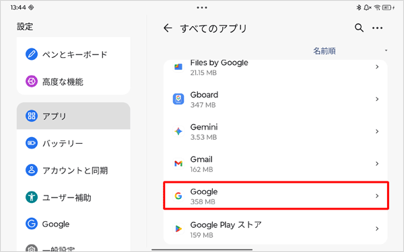Open the Gboard app entry
This screenshot has width=404, height=252.
[275, 99]
